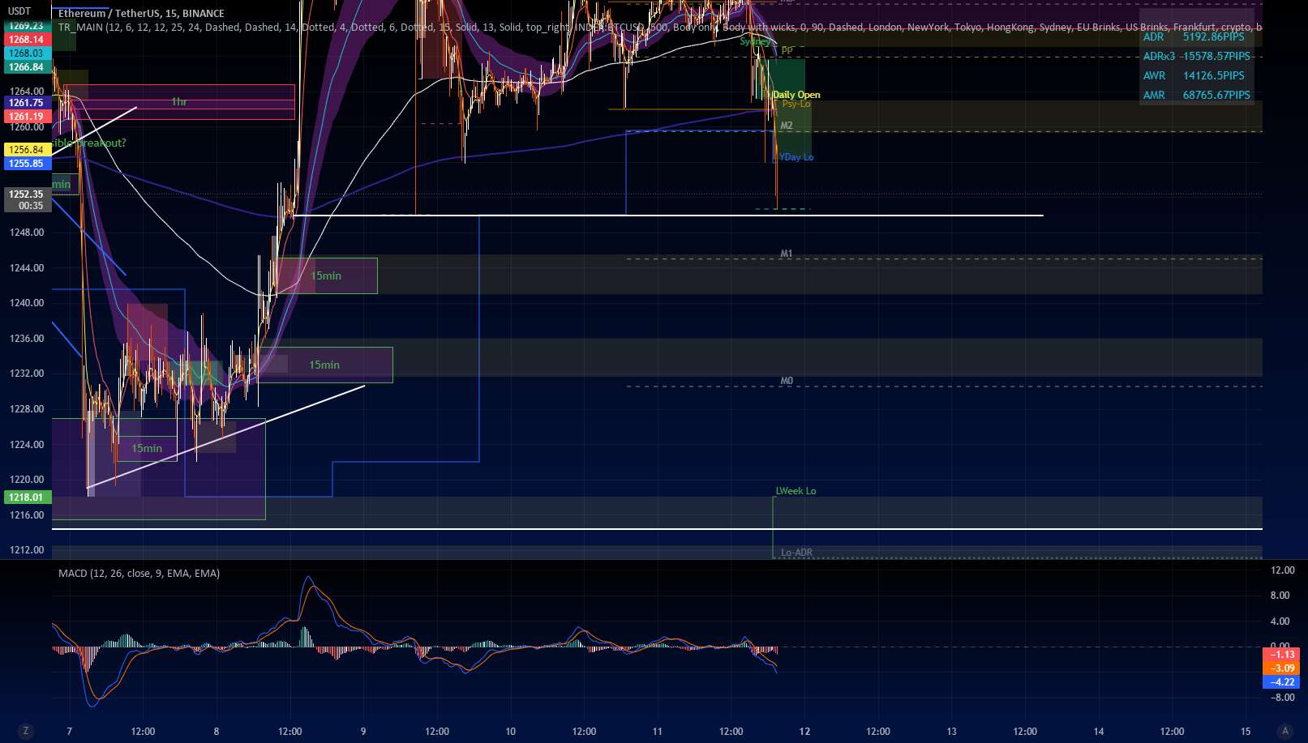Click bold date label 12 on time axis

coord(804,732)
